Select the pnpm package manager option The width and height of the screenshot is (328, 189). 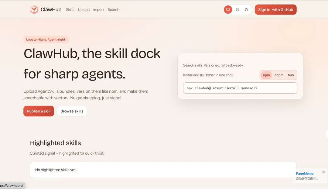click(279, 75)
